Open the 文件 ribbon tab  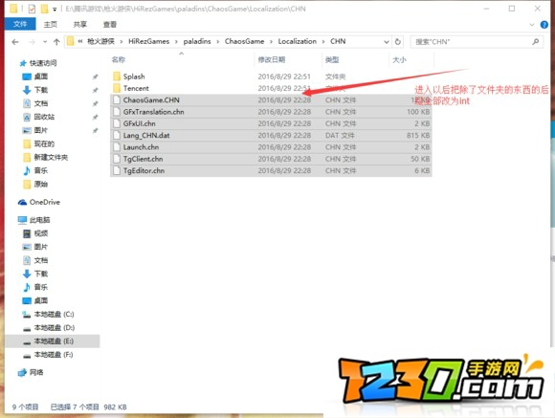pyautogui.click(x=20, y=24)
